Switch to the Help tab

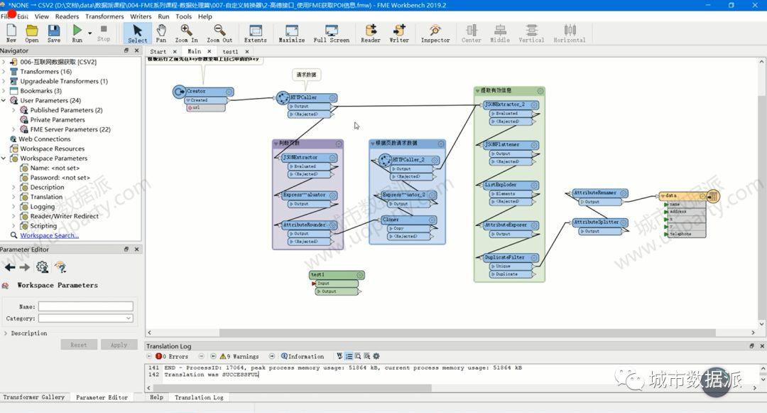click(x=156, y=397)
